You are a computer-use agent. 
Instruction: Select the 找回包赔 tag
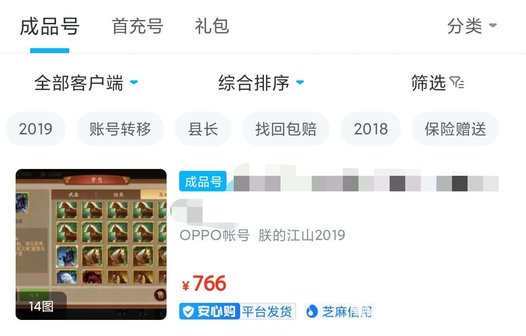(x=286, y=129)
